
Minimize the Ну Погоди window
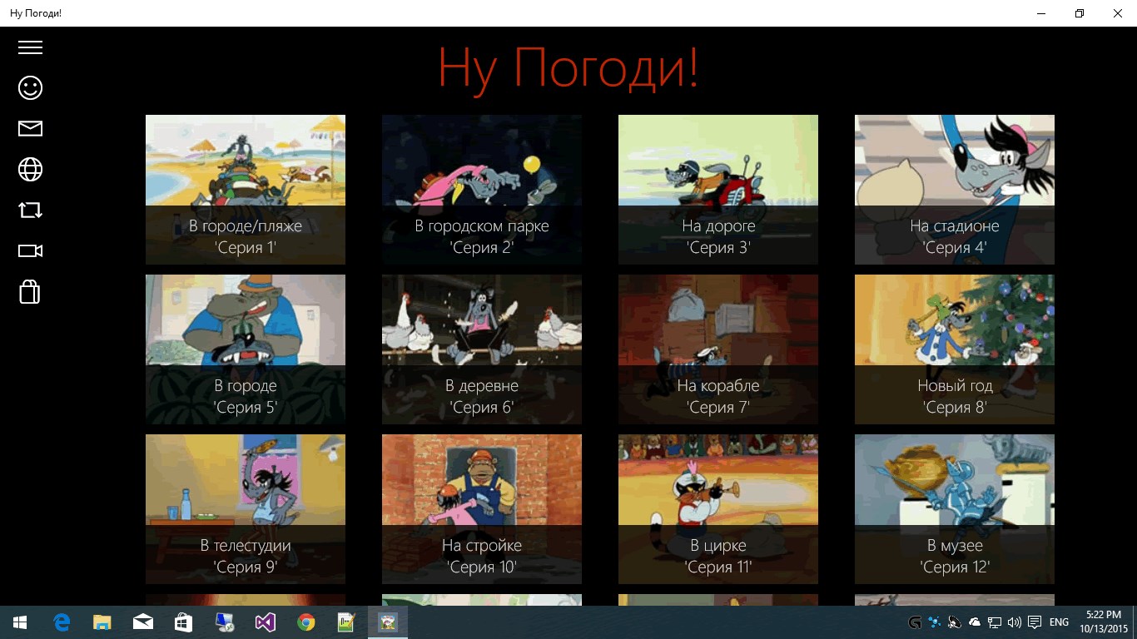pos(1041,13)
